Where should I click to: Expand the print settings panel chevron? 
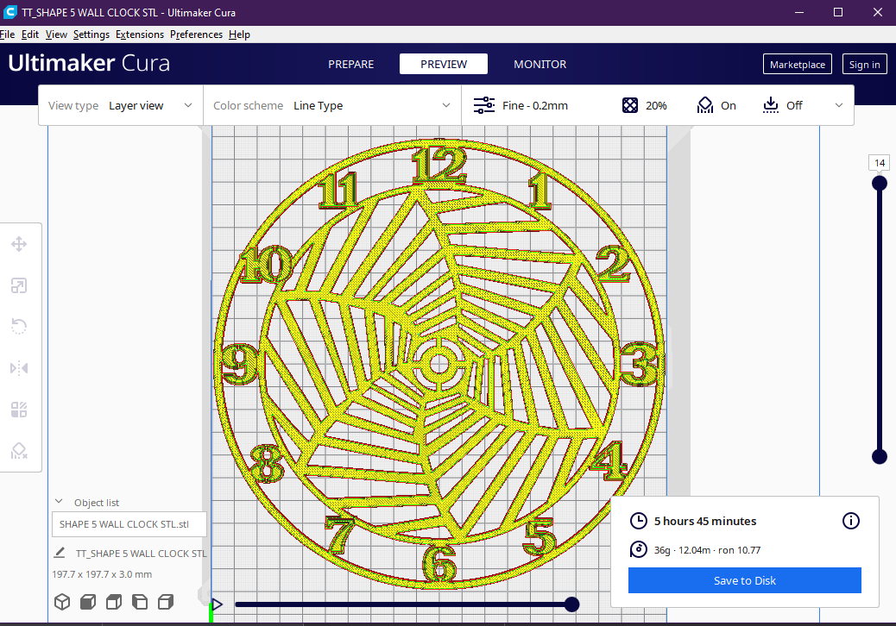[x=839, y=105]
